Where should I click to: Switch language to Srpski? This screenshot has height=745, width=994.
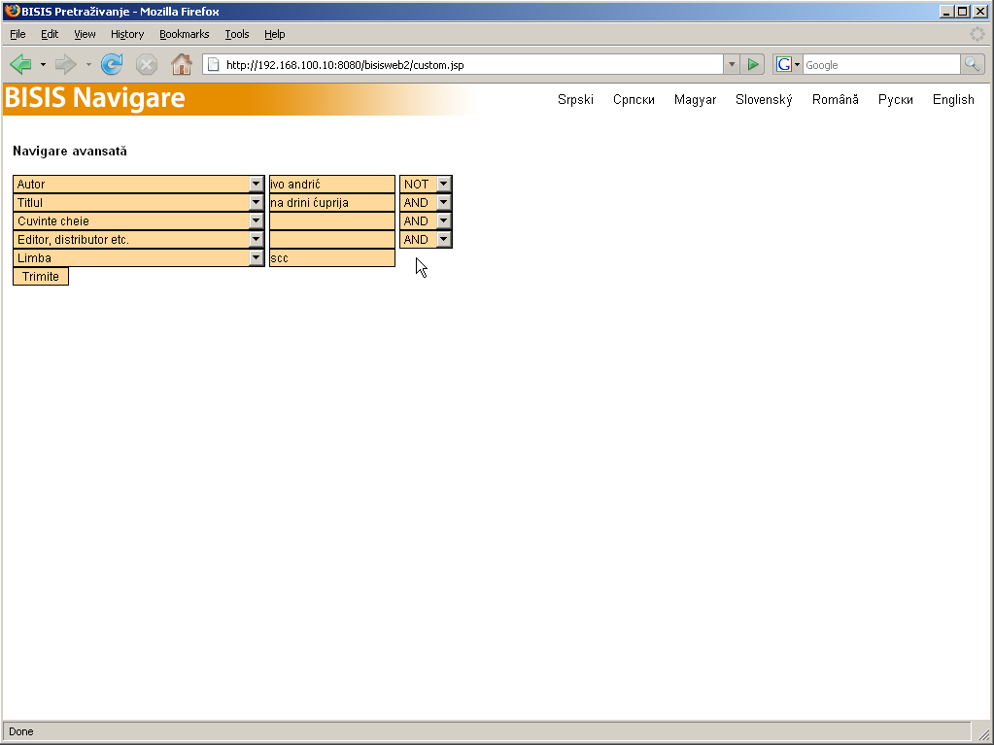coord(575,99)
